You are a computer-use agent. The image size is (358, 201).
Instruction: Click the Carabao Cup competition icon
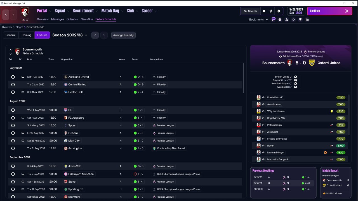(154, 148)
